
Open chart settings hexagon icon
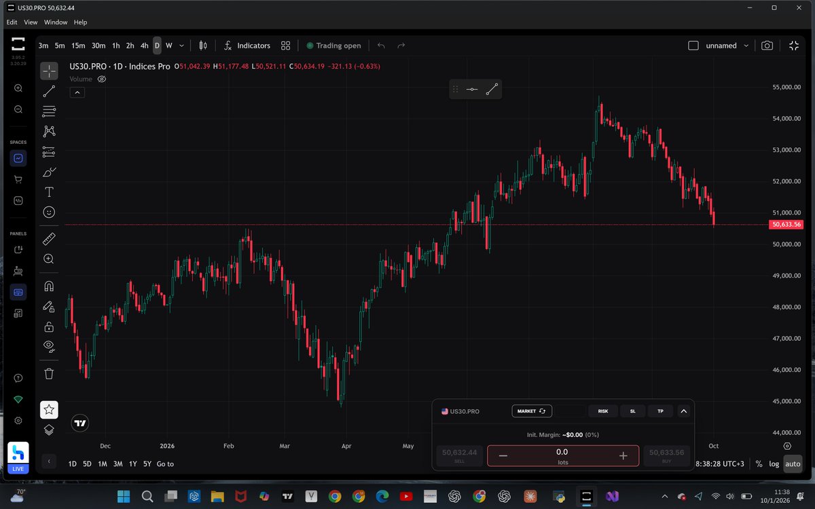pos(787,446)
